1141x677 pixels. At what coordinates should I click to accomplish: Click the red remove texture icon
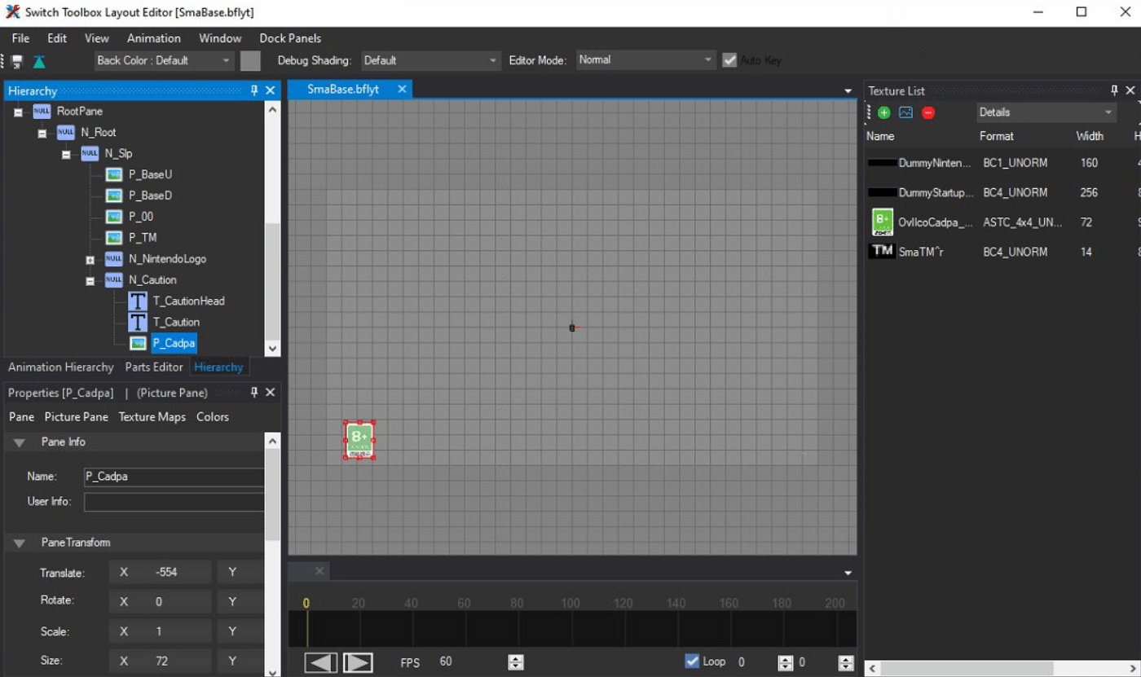tap(928, 112)
